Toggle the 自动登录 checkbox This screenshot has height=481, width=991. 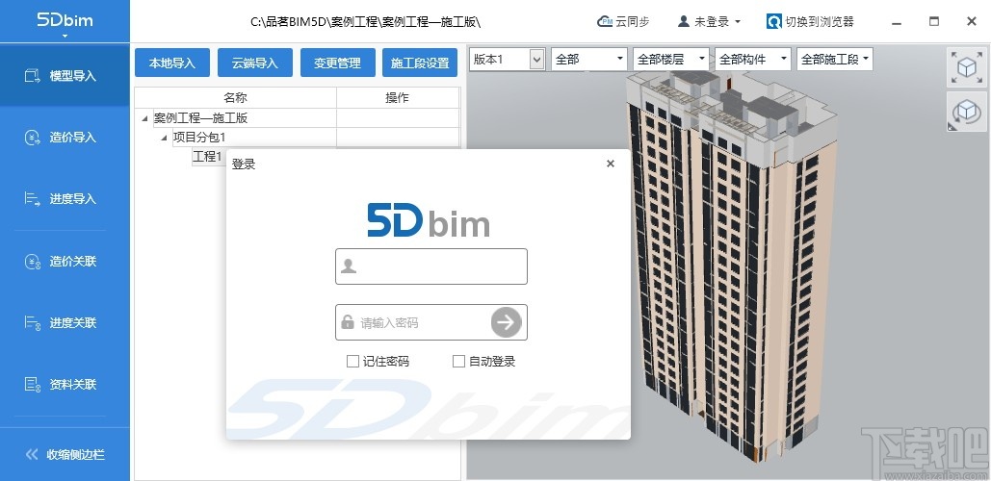458,361
